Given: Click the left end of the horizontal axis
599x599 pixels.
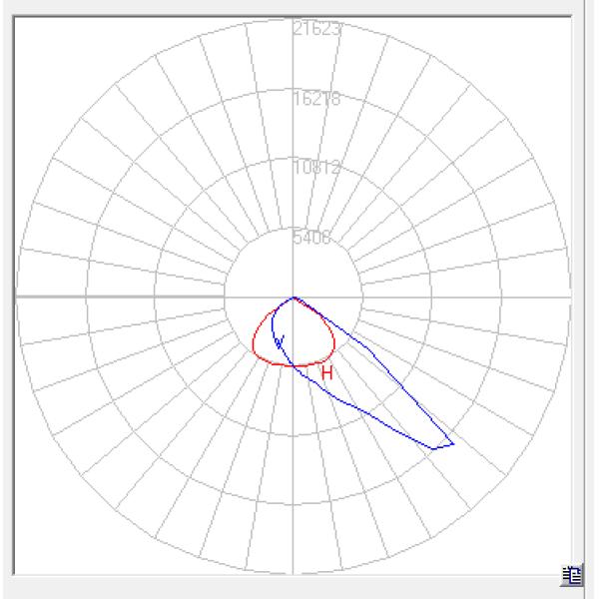Looking at the screenshot, I should pyautogui.click(x=17, y=298).
